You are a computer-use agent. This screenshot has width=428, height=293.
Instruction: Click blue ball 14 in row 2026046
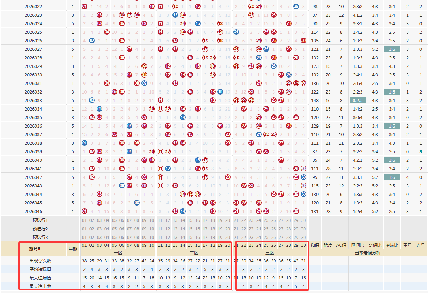(x=183, y=211)
